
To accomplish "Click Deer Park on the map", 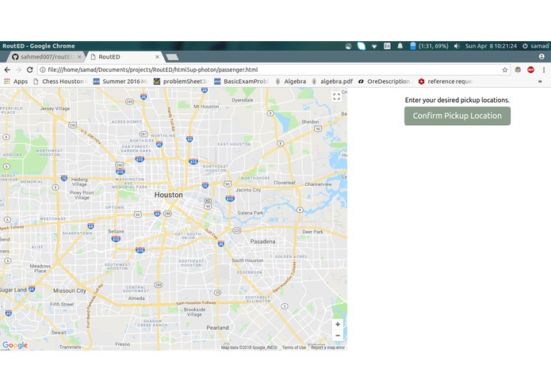I will coord(312,232).
